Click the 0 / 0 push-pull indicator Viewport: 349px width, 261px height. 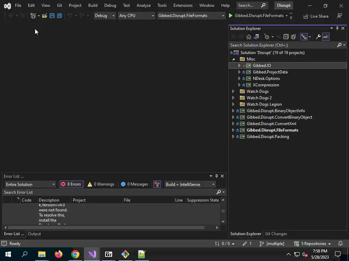click(x=224, y=243)
